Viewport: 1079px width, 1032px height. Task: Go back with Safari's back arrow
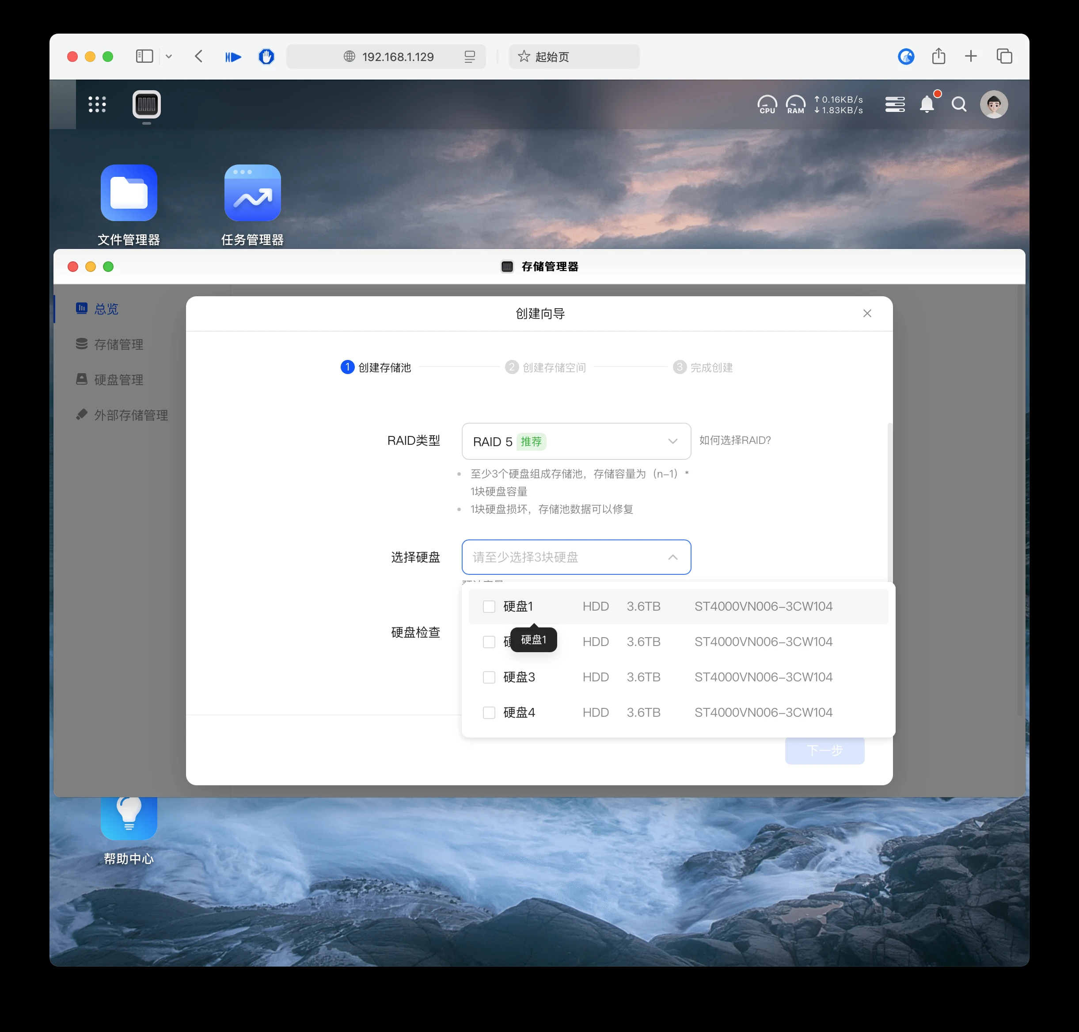click(199, 57)
